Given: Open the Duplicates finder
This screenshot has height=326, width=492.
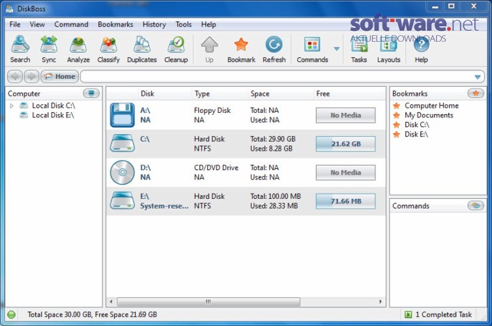Looking at the screenshot, I should (x=142, y=50).
